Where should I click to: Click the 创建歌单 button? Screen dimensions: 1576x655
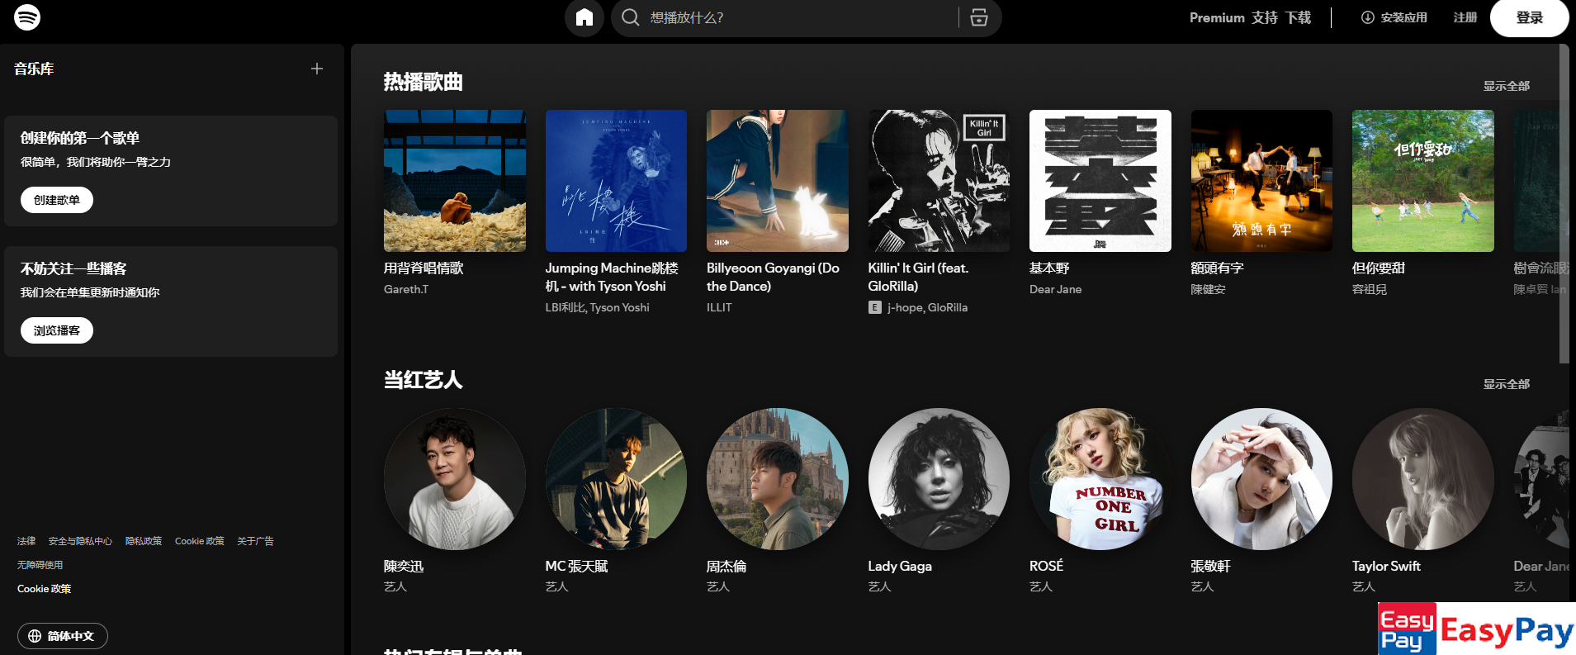(x=57, y=200)
